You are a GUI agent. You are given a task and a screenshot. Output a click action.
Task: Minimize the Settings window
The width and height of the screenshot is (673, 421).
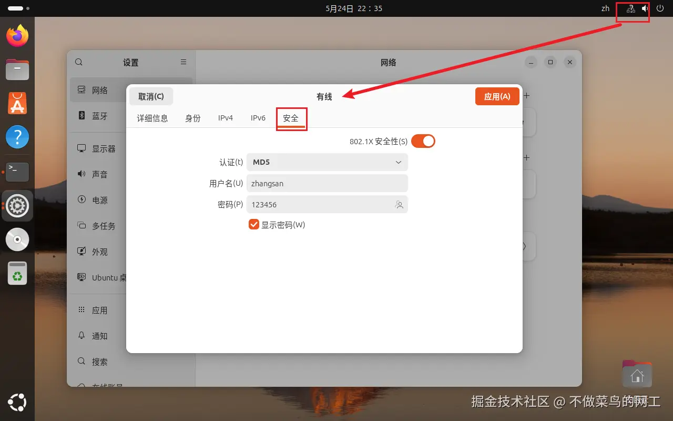[531, 62]
